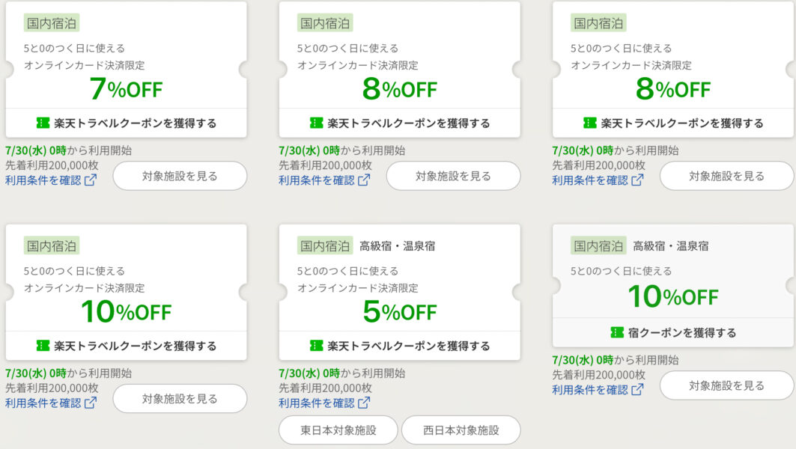
Task: Click external-link icon below 宿クーポン 10%OFF card
Action: click(x=637, y=390)
